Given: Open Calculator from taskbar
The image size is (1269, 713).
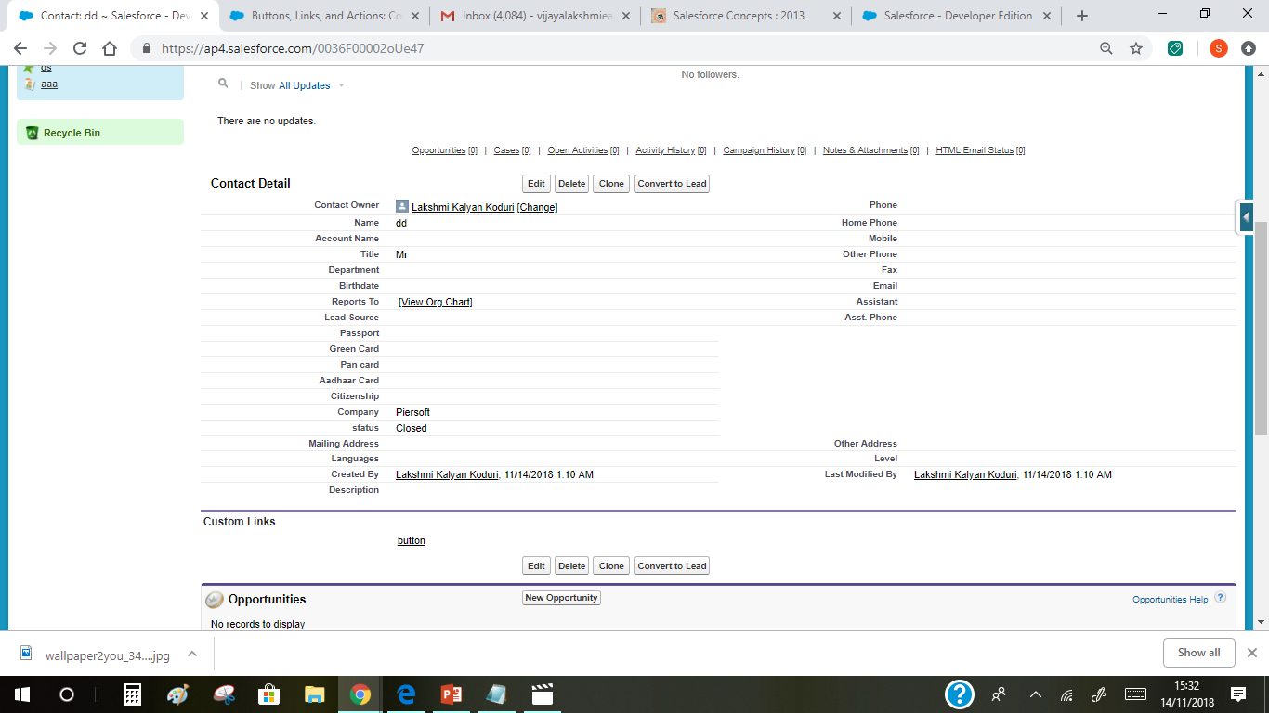Looking at the screenshot, I should click(132, 694).
